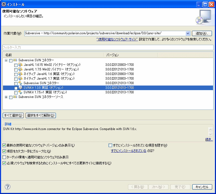The height and width of the screenshot is (194, 216).
Task: Click the Subversive SVN コネクター・ソース category icon
Action: [x=15, y=97]
